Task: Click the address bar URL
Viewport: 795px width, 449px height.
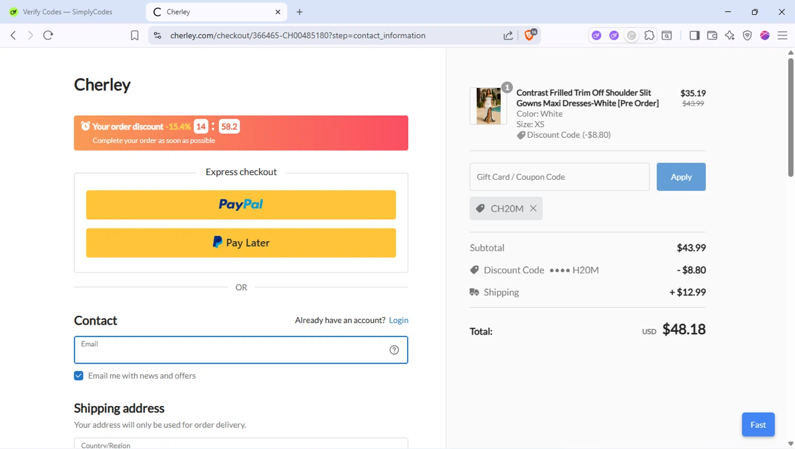Action: pyautogui.click(x=297, y=36)
